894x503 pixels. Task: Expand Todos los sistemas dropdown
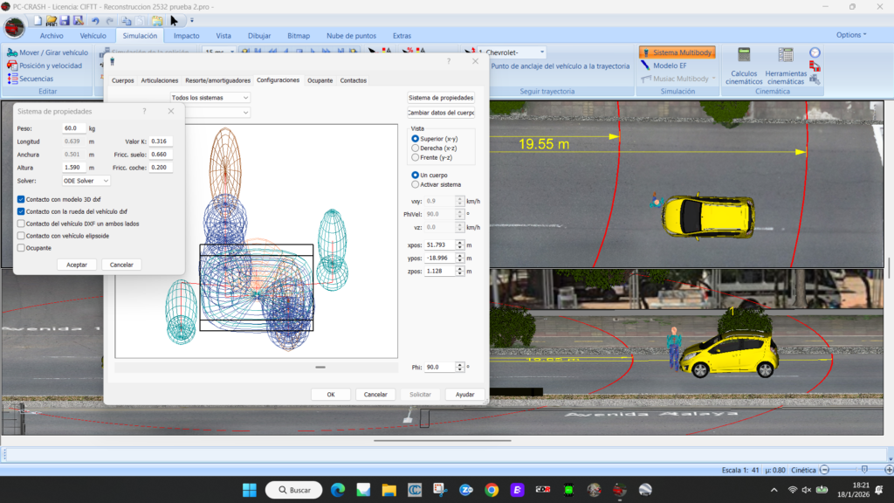(210, 98)
